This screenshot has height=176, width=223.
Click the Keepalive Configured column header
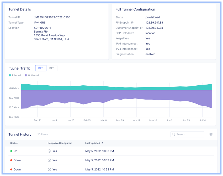pyautogui.click(x=60, y=143)
